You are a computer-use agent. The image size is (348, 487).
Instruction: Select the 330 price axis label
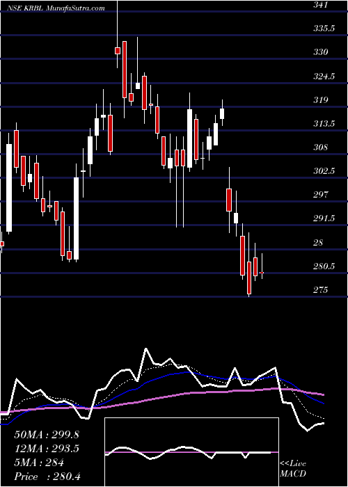click(321, 52)
